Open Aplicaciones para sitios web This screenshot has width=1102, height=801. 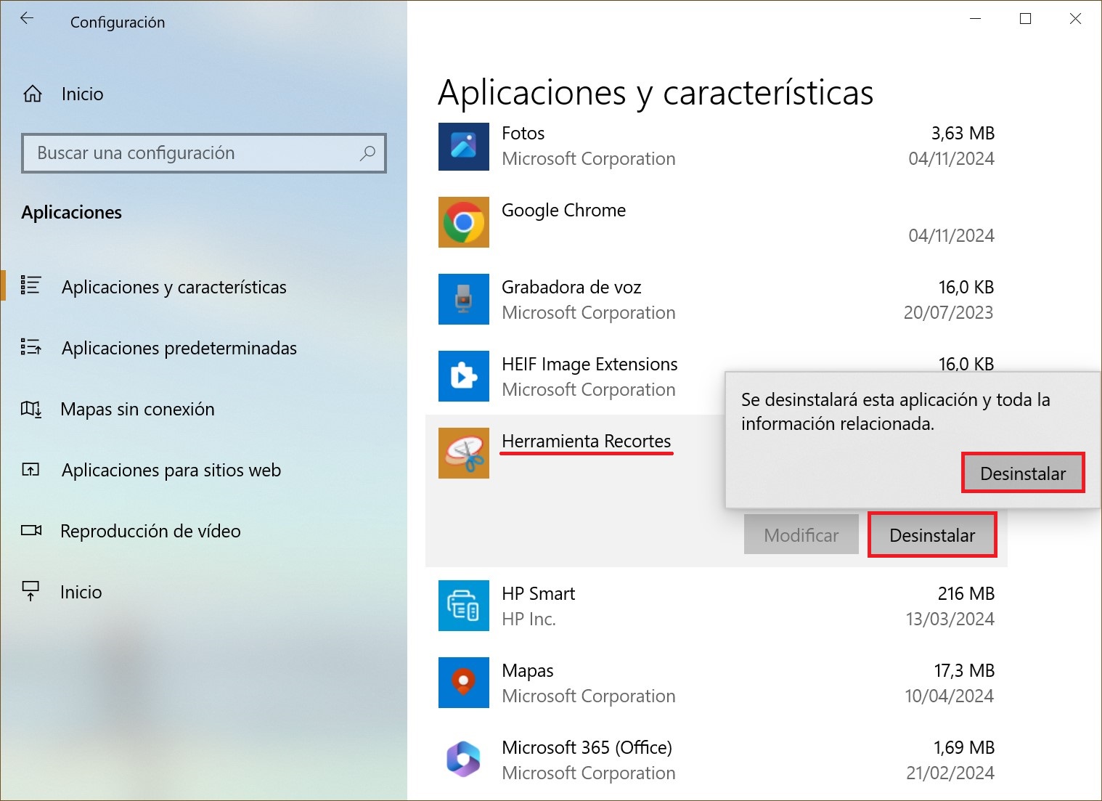pyautogui.click(x=171, y=470)
